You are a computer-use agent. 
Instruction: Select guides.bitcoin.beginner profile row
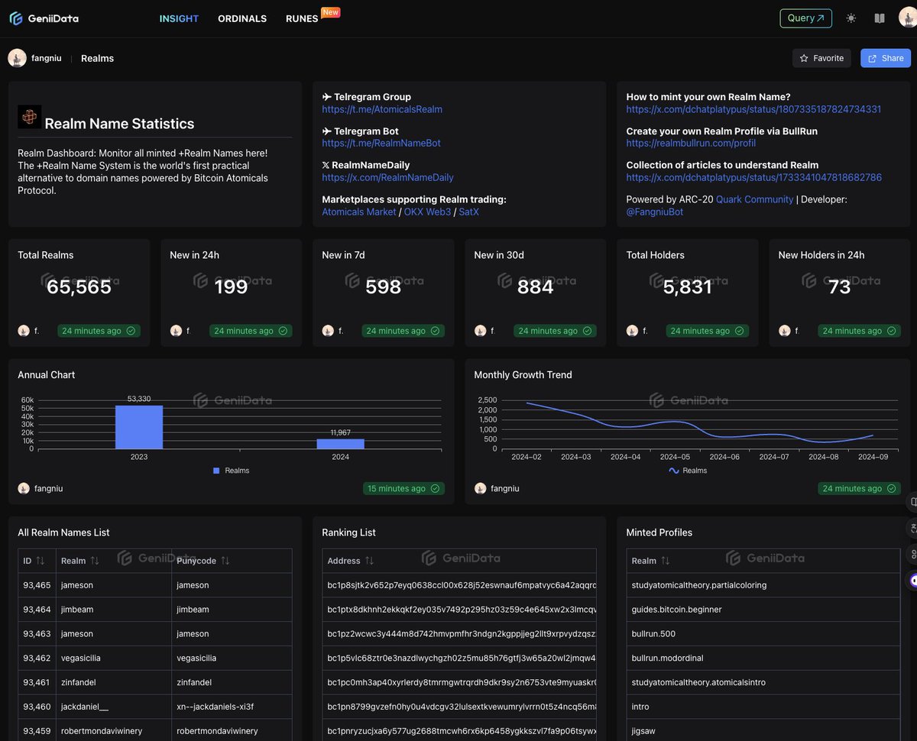763,610
